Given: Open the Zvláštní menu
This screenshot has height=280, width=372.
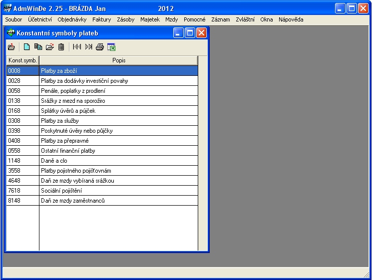Looking at the screenshot, I should point(245,19).
